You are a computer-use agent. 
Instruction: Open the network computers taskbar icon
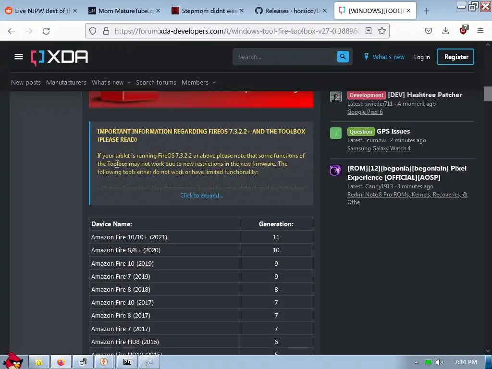tap(83, 362)
